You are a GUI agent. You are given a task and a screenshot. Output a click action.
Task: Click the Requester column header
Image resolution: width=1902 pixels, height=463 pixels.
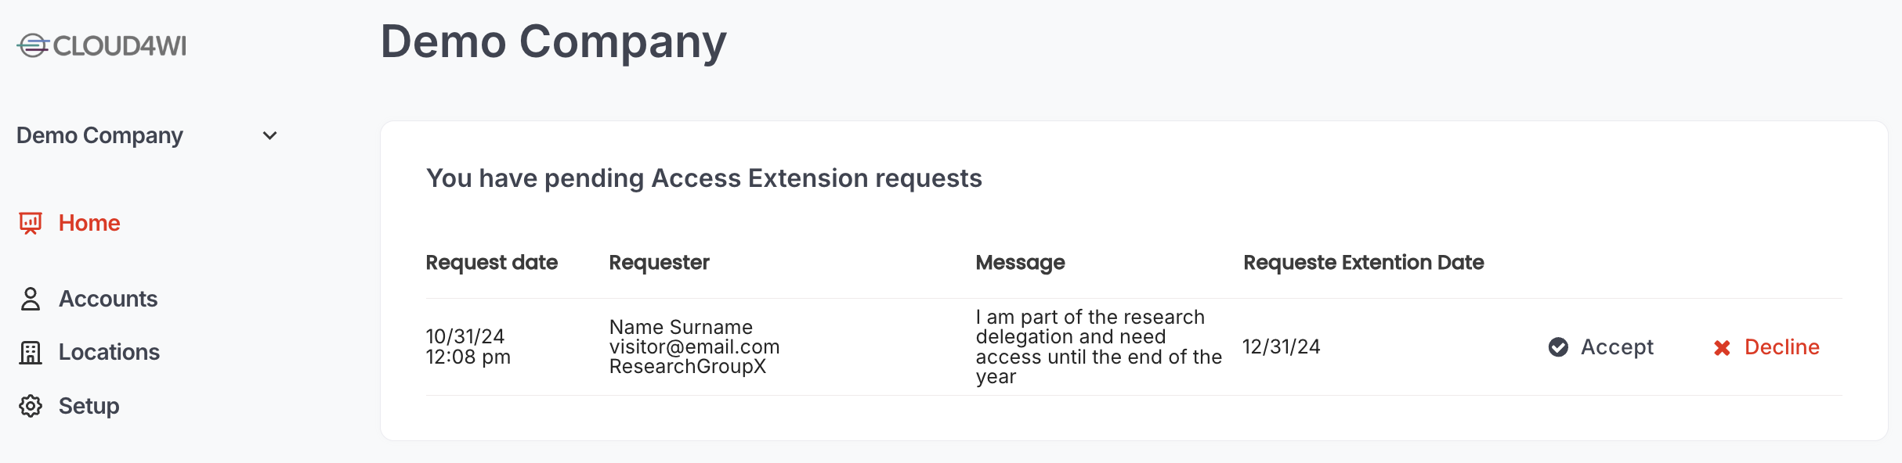click(x=659, y=263)
